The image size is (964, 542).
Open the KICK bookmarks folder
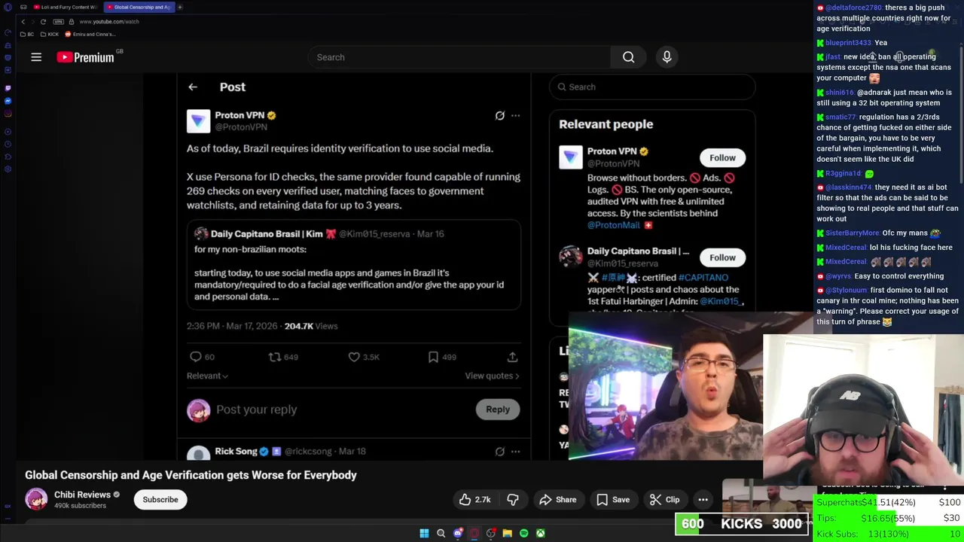point(50,34)
